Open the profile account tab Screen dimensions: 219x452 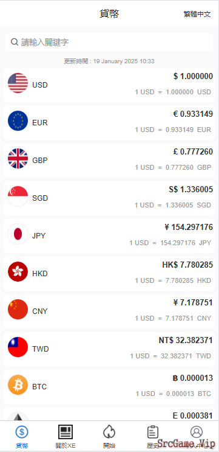pyautogui.click(x=197, y=436)
